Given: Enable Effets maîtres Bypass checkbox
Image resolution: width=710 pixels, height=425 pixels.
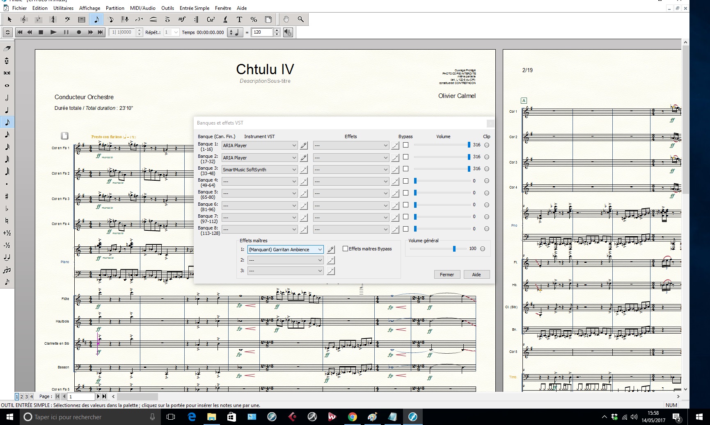Looking at the screenshot, I should tap(346, 249).
